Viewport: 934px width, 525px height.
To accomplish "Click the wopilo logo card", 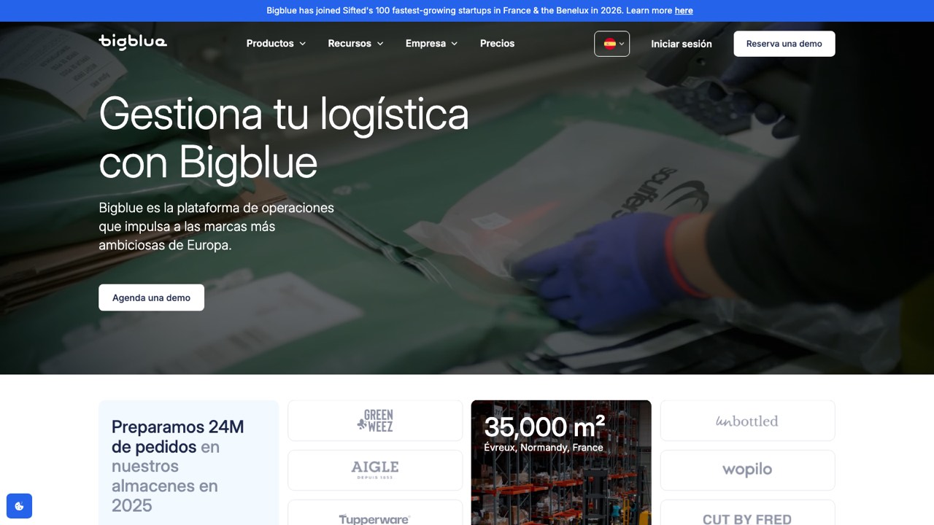I will [x=747, y=470].
